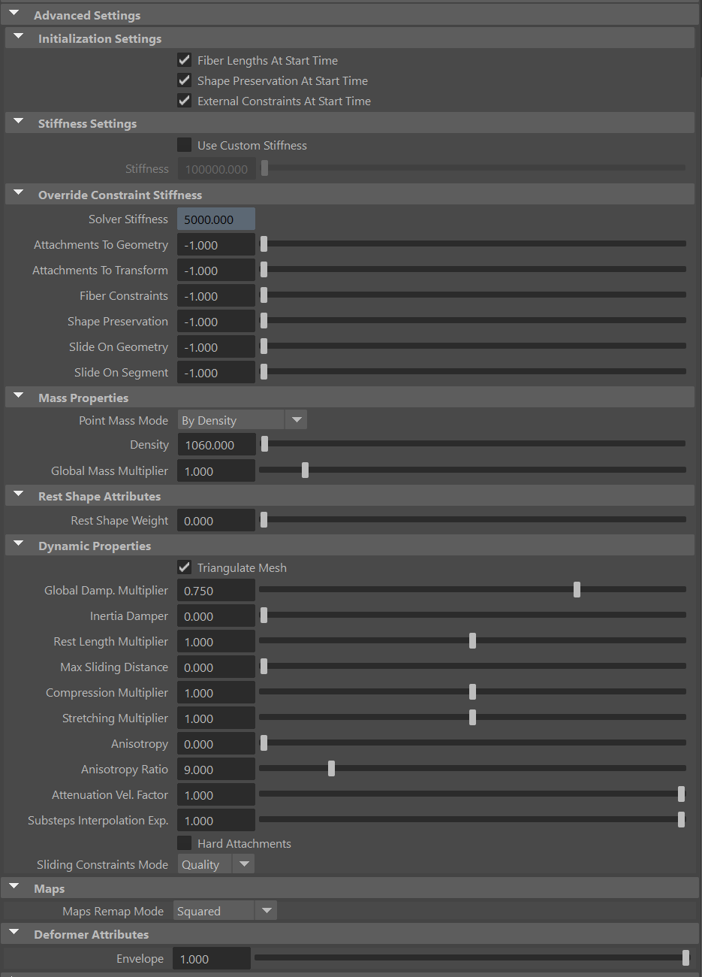Screen dimensions: 702x977
Task: Open the Sliding Constraints Mode dropdown
Action: 243,864
